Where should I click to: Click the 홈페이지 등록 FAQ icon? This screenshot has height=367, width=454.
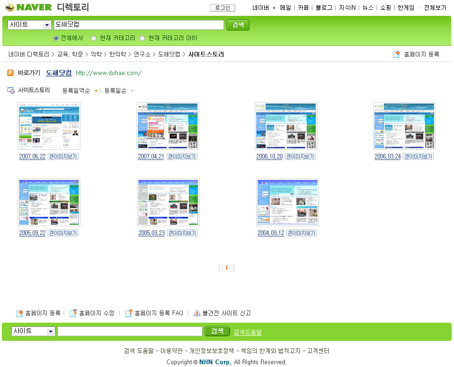click(x=129, y=313)
